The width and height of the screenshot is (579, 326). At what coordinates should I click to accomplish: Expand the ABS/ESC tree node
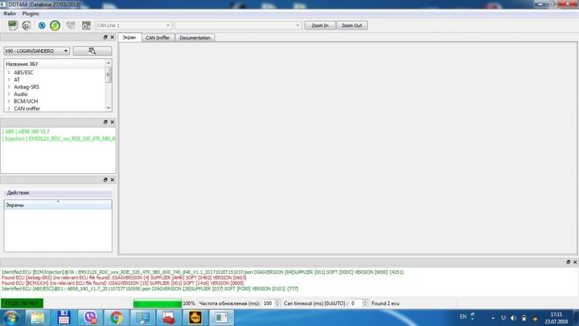point(9,73)
